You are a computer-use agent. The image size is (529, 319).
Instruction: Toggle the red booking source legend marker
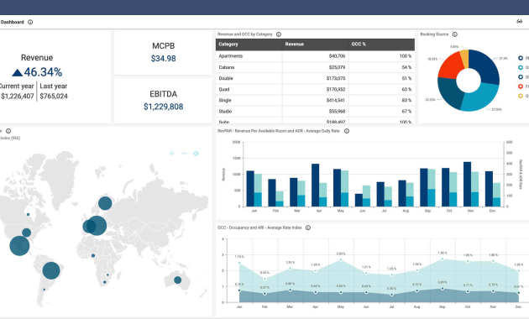tap(521, 86)
